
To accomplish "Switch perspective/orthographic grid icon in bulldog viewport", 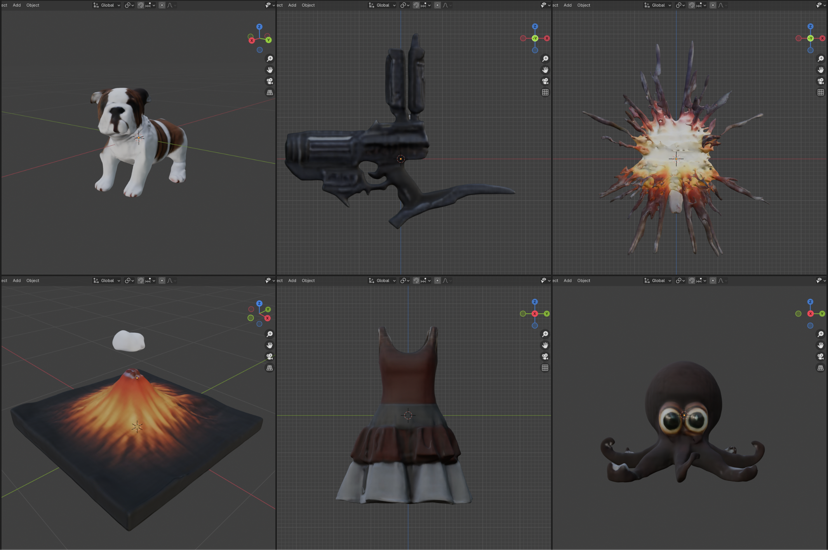I will click(x=270, y=92).
